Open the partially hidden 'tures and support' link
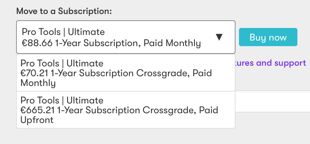 pos(271,63)
